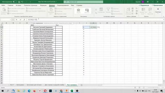Switch to sheet tab Автосумма
The height and width of the screenshot is (93, 165).
[x=20, y=85]
